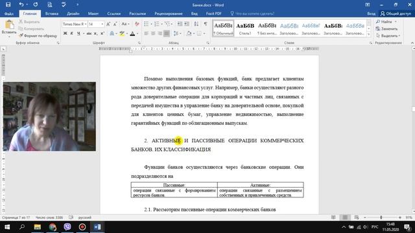This screenshot has width=415, height=233.
Task: Apply the Стиль1 style from gallery
Action: (245, 28)
